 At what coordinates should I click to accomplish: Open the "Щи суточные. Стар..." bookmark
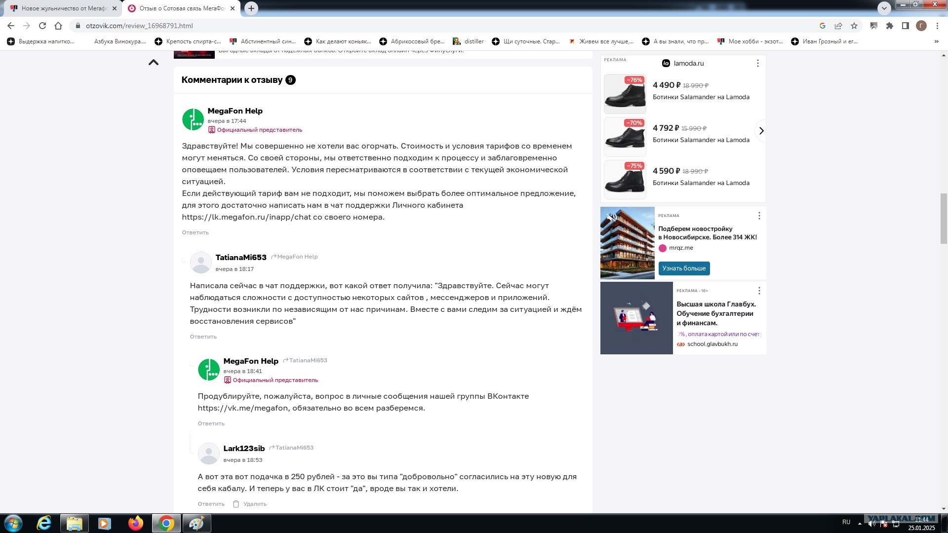point(526,41)
